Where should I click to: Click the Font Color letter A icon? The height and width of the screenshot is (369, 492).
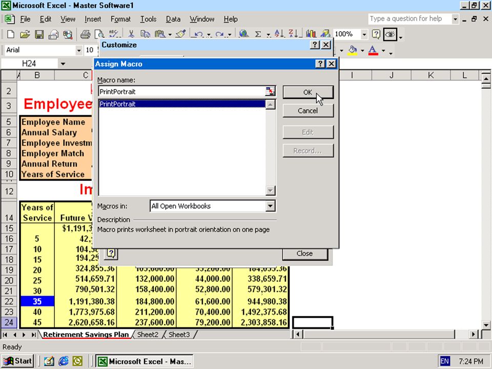tap(373, 51)
